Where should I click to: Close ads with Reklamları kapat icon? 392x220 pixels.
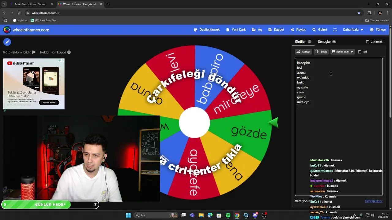click(69, 52)
